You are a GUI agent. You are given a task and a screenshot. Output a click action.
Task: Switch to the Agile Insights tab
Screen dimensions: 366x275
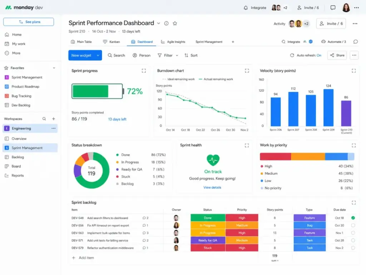[x=173, y=42]
